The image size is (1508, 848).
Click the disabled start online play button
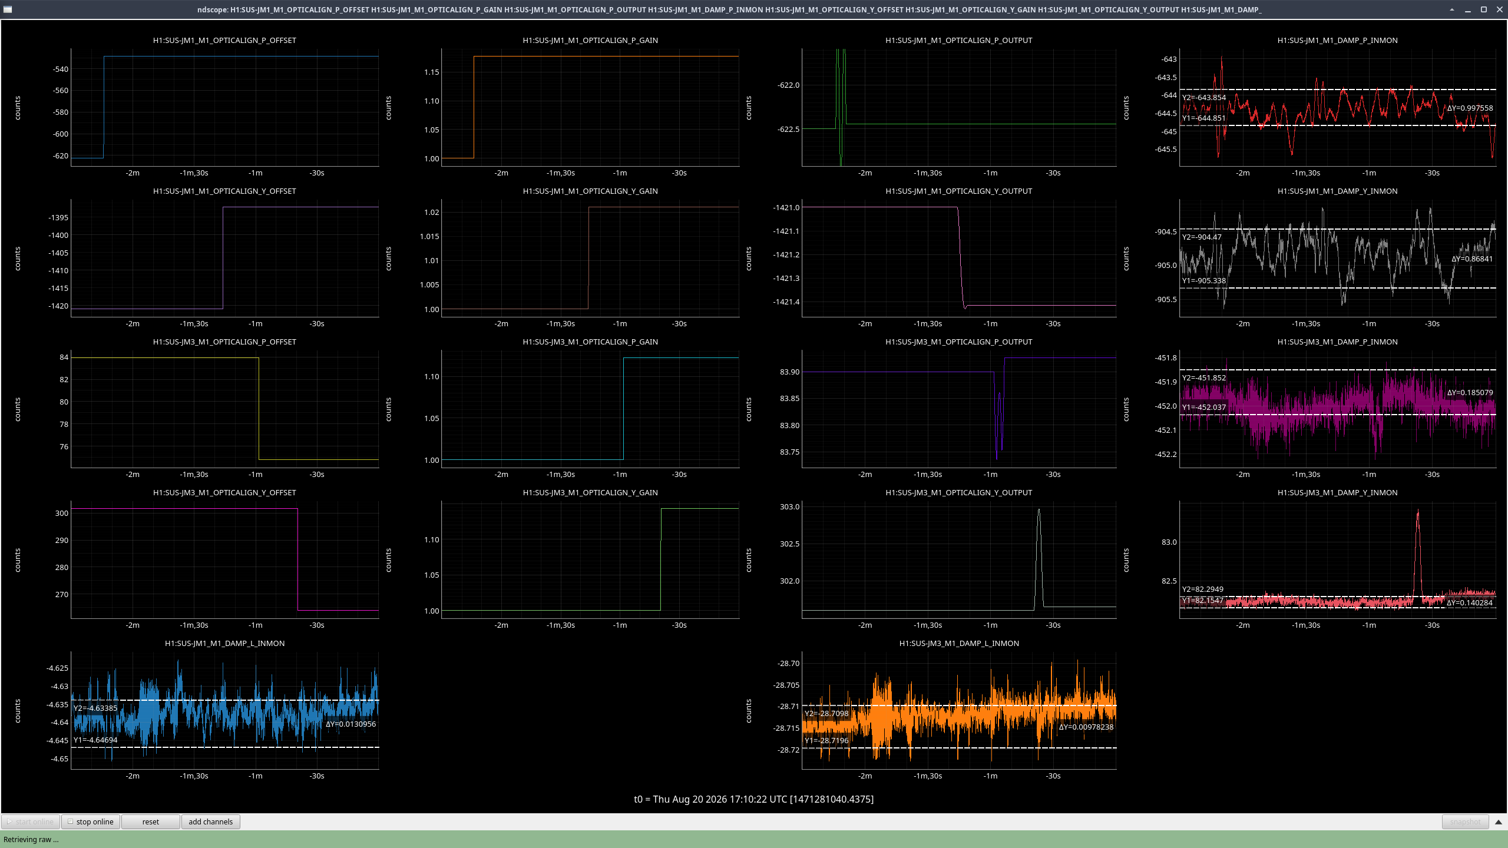[31, 821]
